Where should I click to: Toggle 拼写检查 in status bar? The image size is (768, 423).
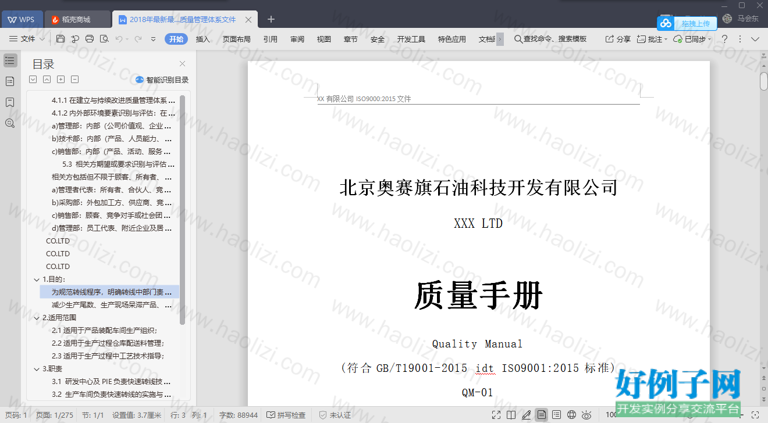click(x=286, y=415)
